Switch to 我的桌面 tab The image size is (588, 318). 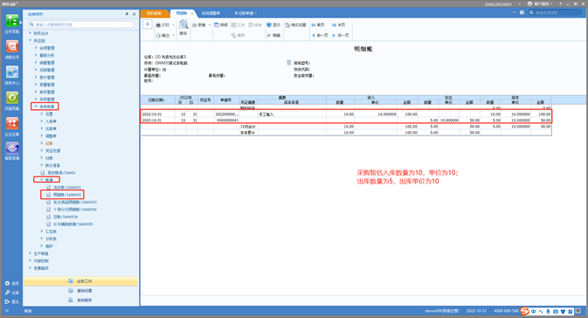[154, 13]
